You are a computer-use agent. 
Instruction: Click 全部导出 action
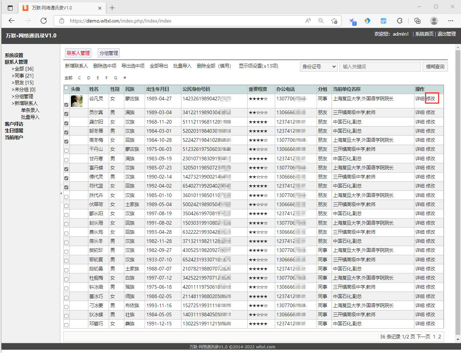tap(159, 66)
